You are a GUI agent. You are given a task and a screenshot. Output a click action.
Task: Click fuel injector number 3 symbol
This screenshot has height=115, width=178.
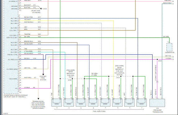click(117, 102)
